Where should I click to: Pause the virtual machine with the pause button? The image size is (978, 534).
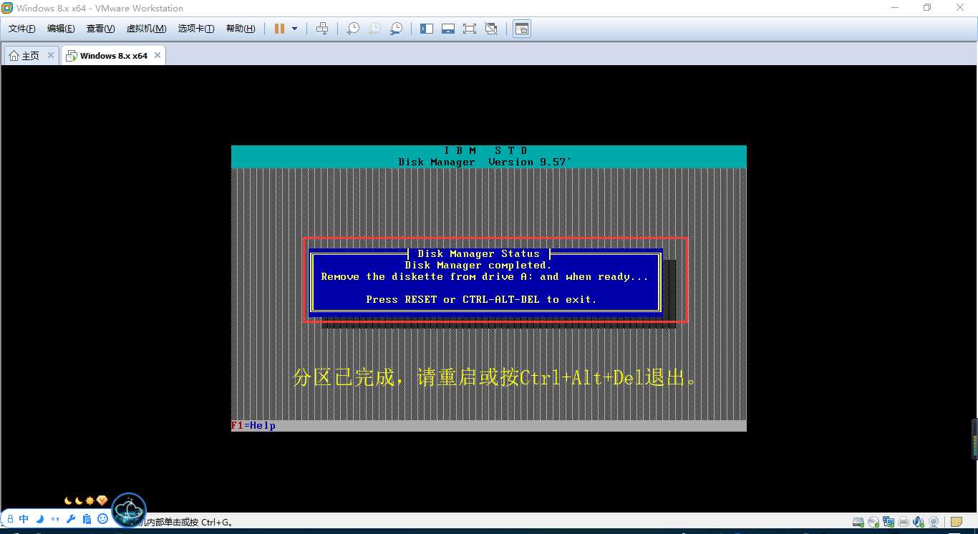(x=279, y=29)
